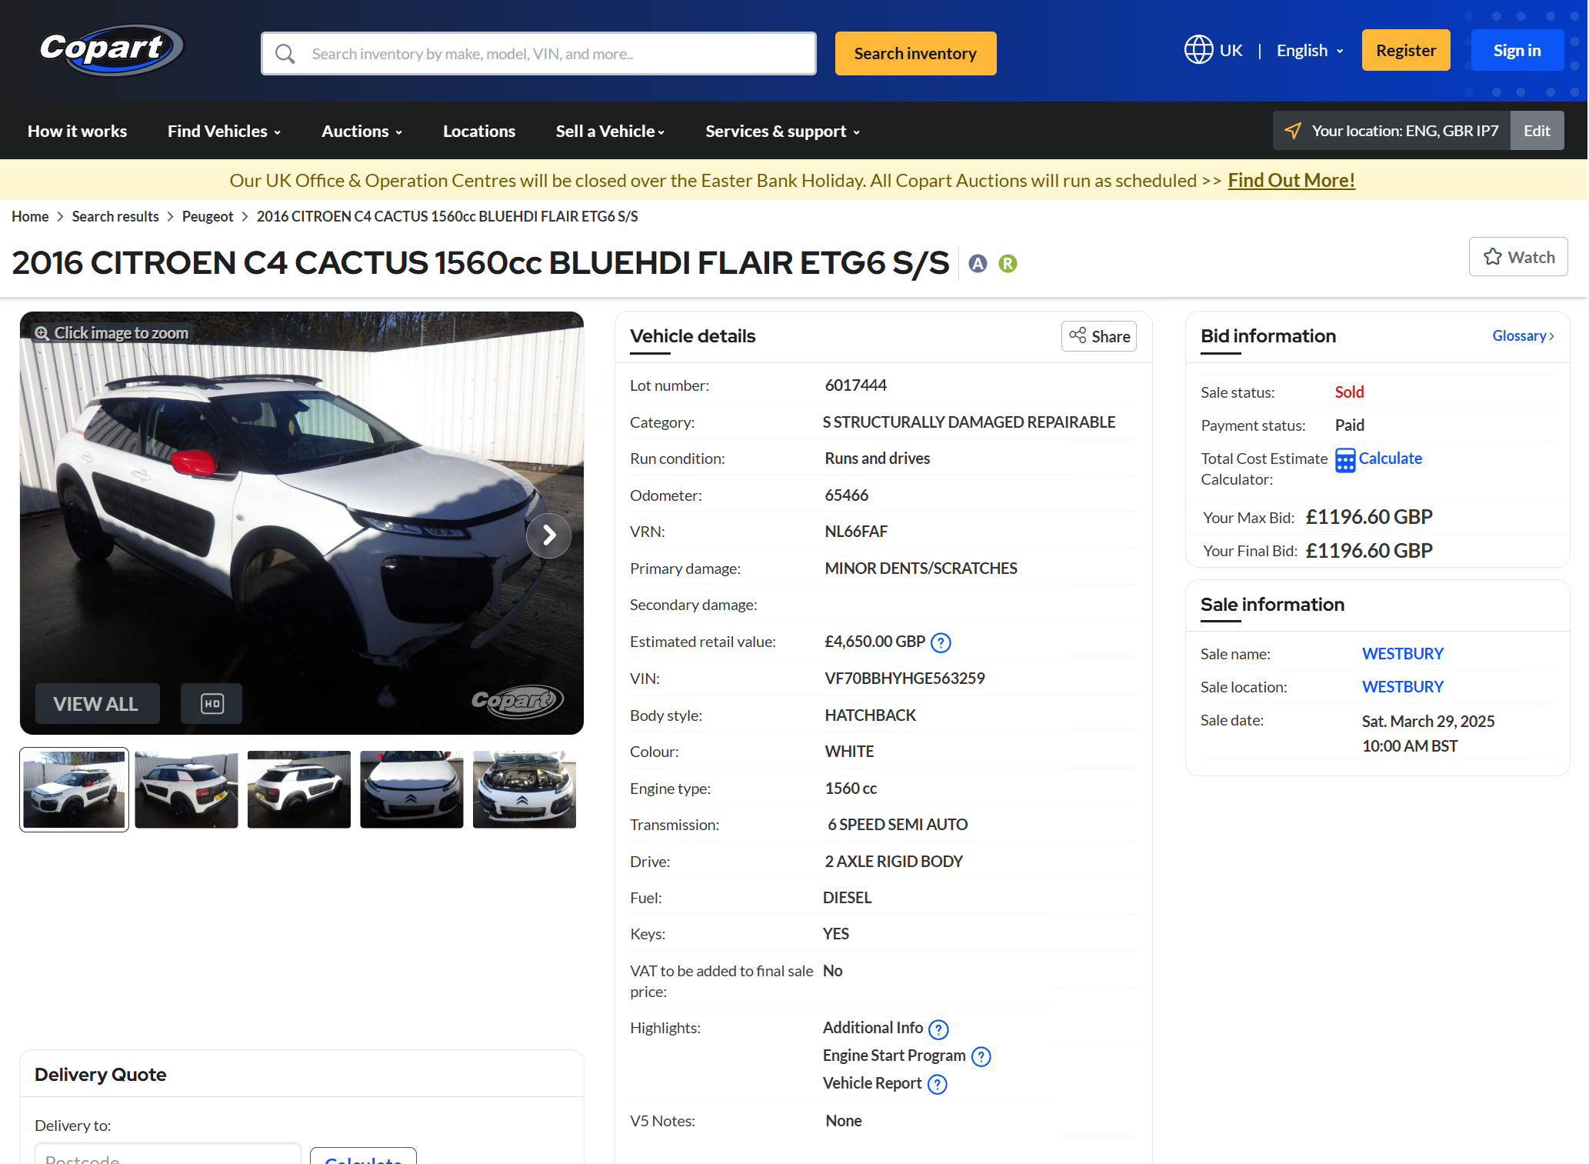
Task: Click the zoom magnifier on the image
Action: coord(42,333)
